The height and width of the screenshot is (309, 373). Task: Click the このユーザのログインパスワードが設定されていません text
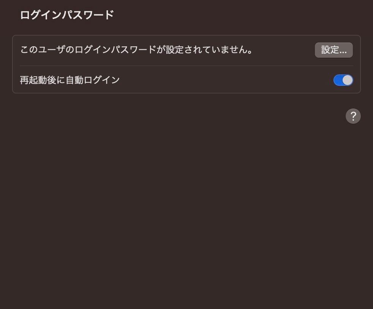(x=136, y=50)
